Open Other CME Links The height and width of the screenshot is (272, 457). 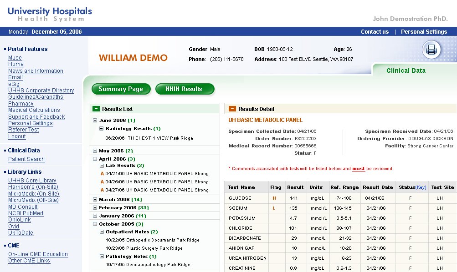[x=29, y=261]
